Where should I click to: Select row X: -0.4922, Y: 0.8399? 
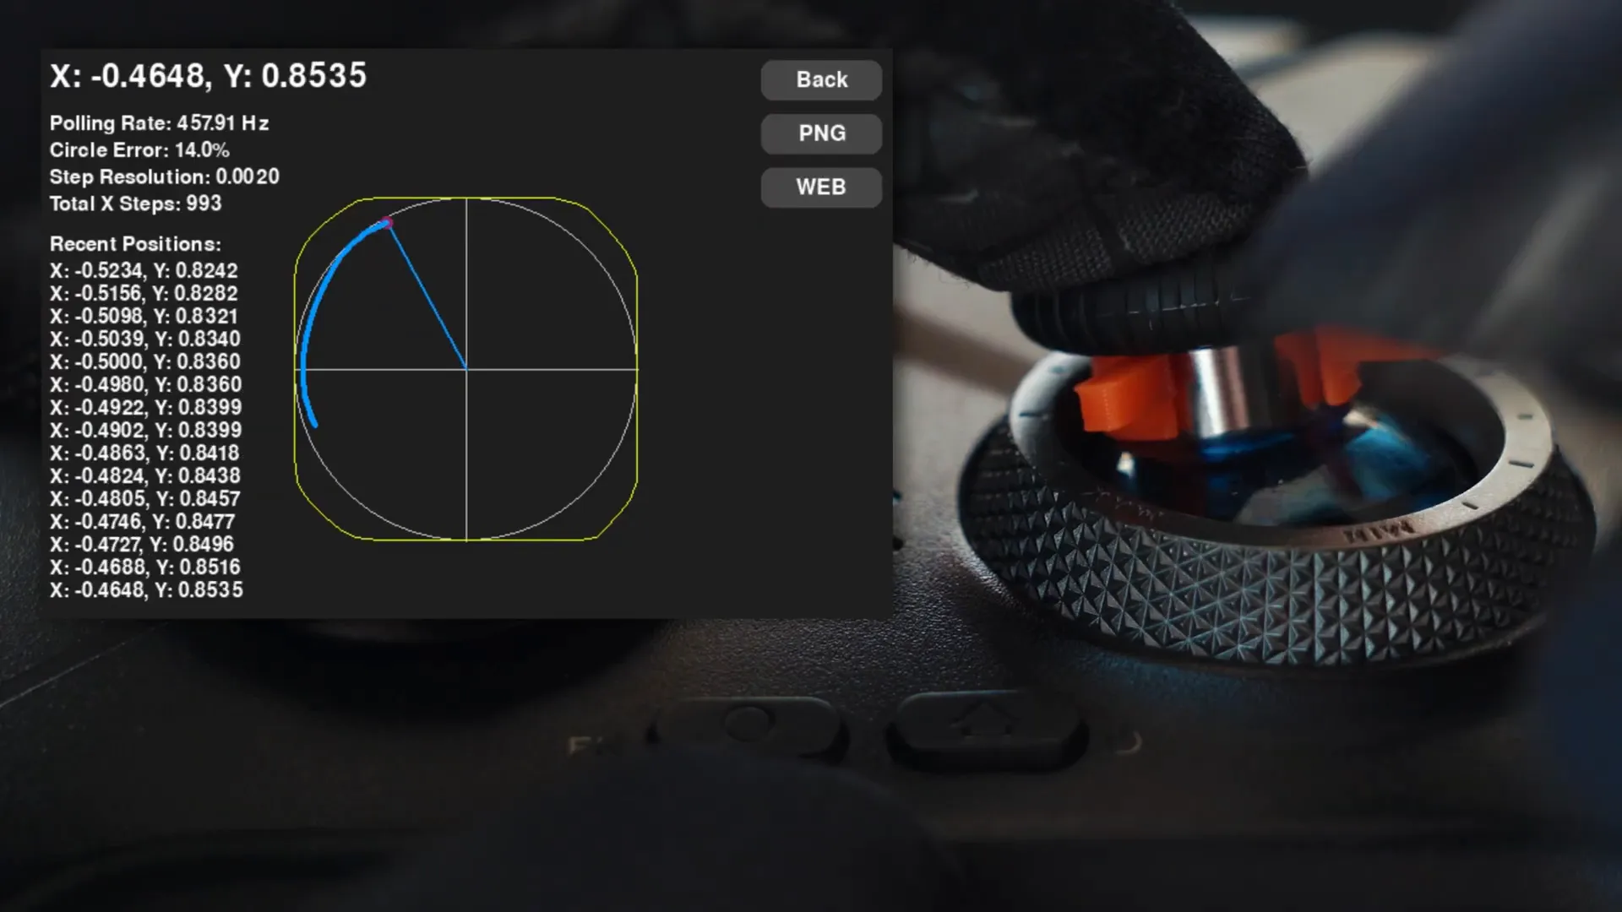click(x=145, y=408)
